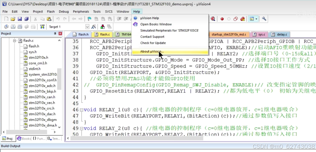Create a new file with New icon
Screen dimensions: 316x152
pyautogui.click(x=6, y=19)
